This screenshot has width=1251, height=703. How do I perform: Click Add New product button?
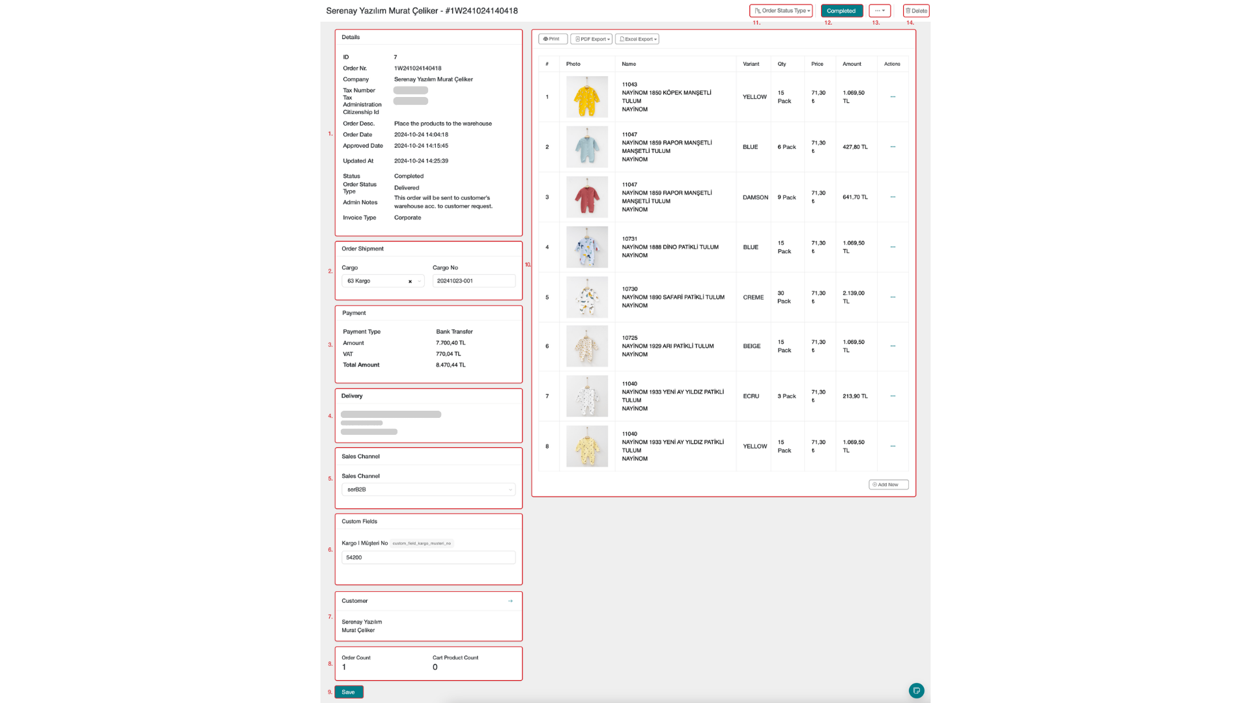[888, 484]
